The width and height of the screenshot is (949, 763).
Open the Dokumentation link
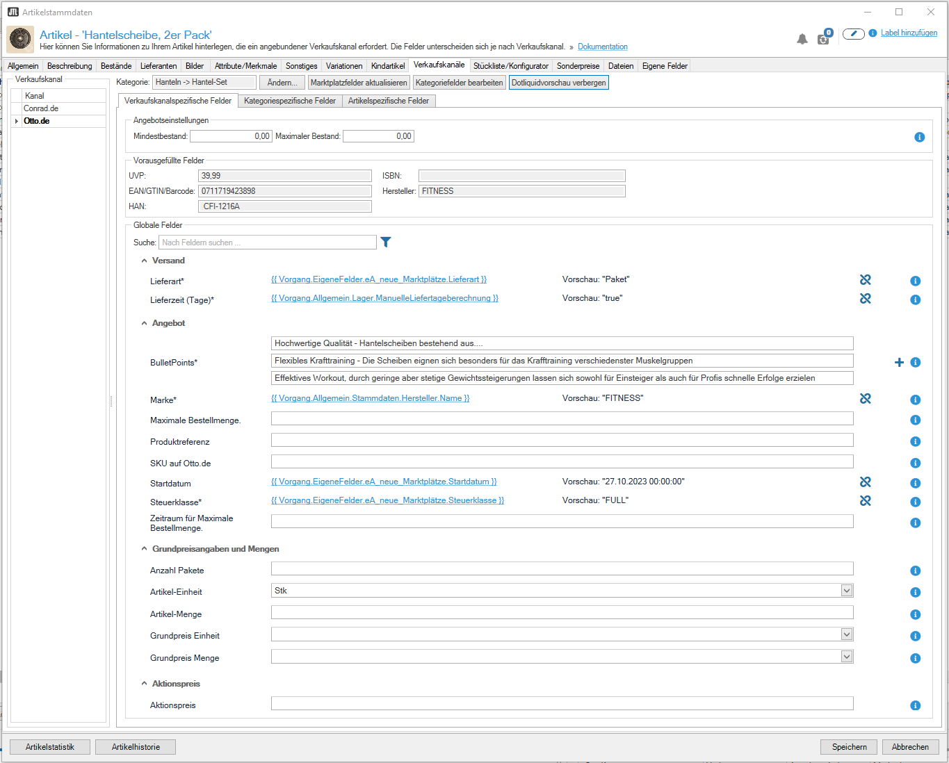click(602, 47)
